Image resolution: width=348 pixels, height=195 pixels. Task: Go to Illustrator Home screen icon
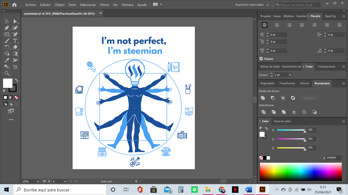14,5
